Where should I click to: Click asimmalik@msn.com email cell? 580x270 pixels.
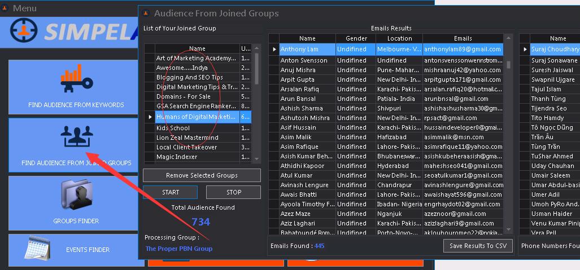pyautogui.click(x=463, y=137)
